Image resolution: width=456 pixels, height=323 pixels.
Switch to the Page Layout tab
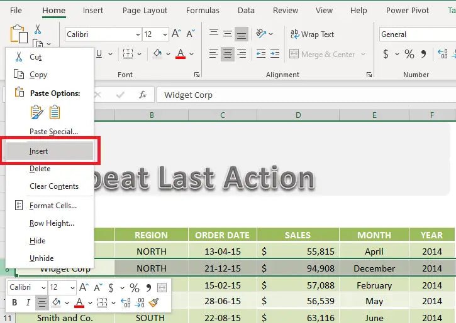click(x=145, y=11)
